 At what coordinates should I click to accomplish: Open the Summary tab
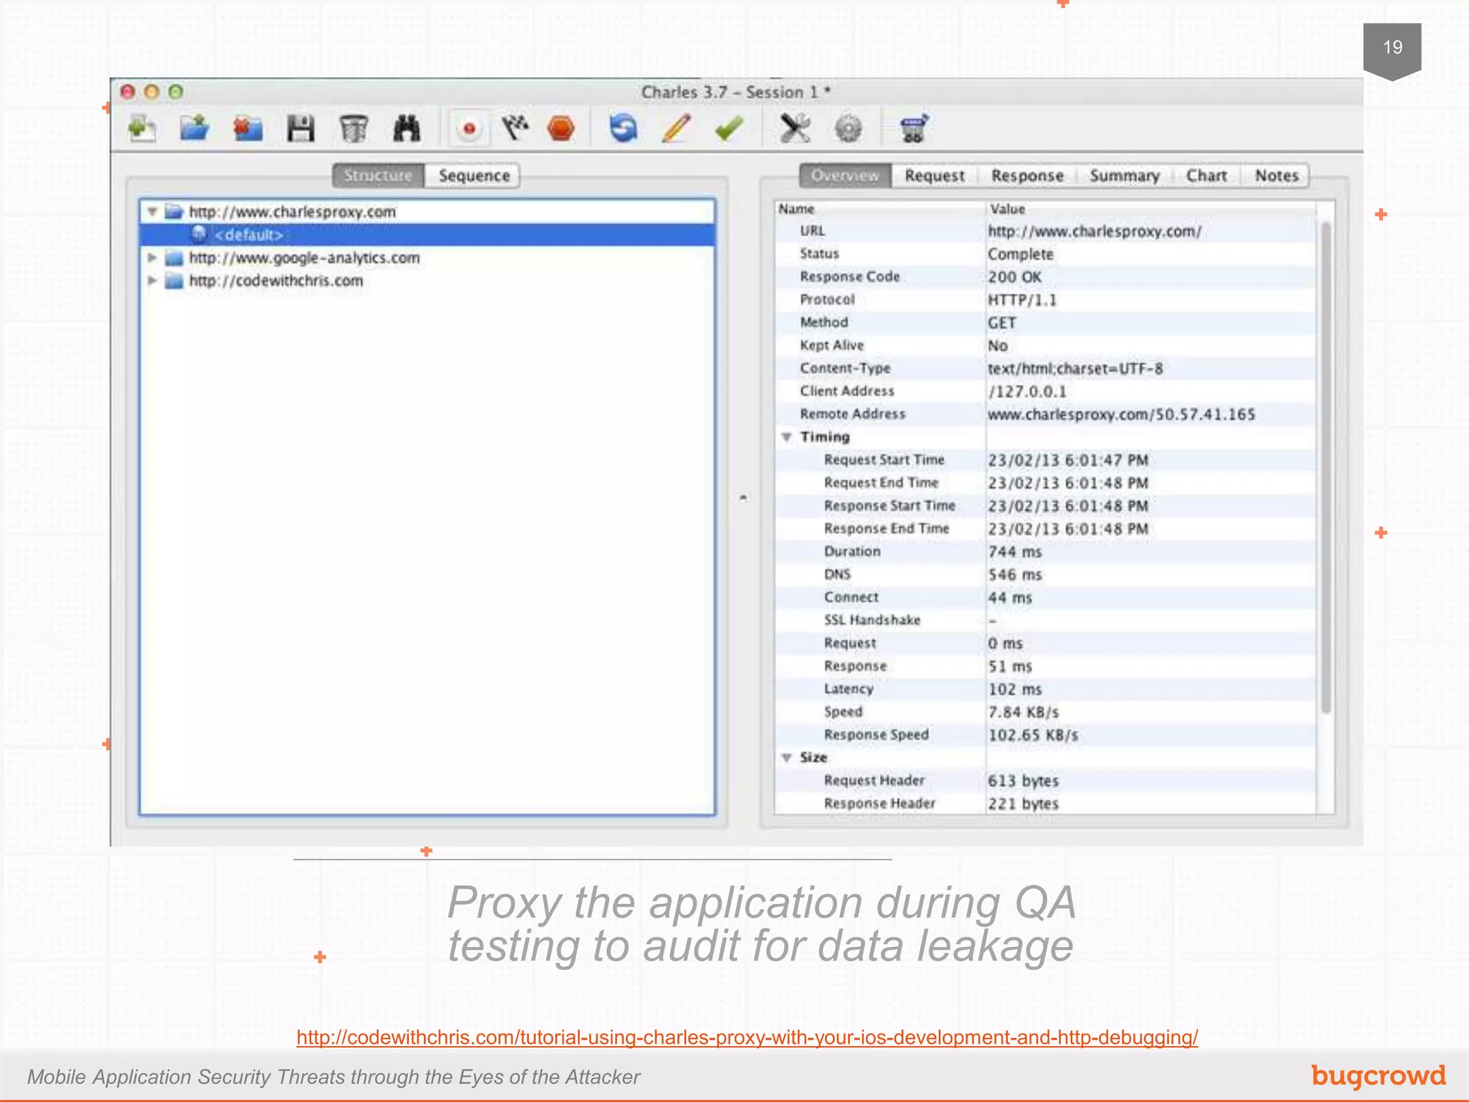[1125, 176]
